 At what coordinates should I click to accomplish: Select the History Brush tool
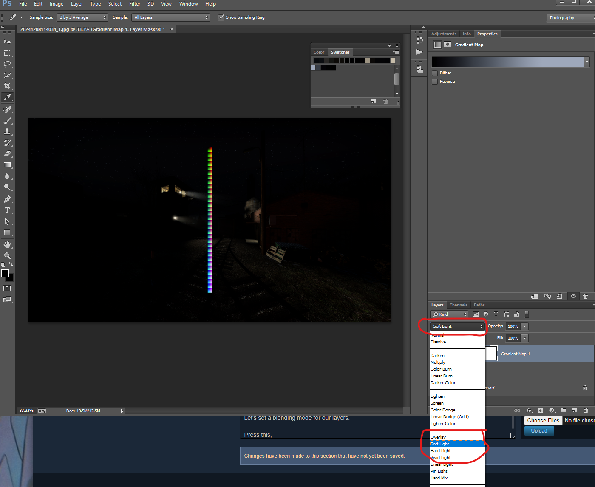tap(7, 143)
